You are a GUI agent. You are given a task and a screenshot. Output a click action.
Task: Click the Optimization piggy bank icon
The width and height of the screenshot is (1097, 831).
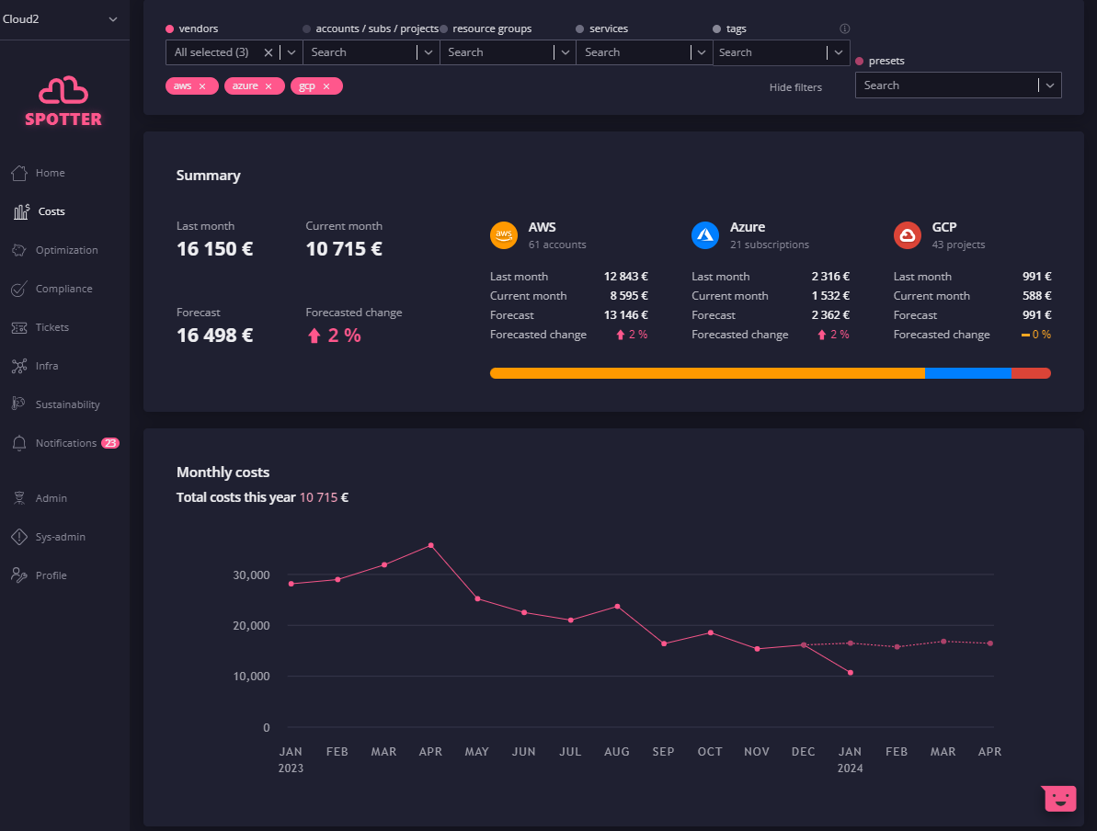tap(19, 250)
